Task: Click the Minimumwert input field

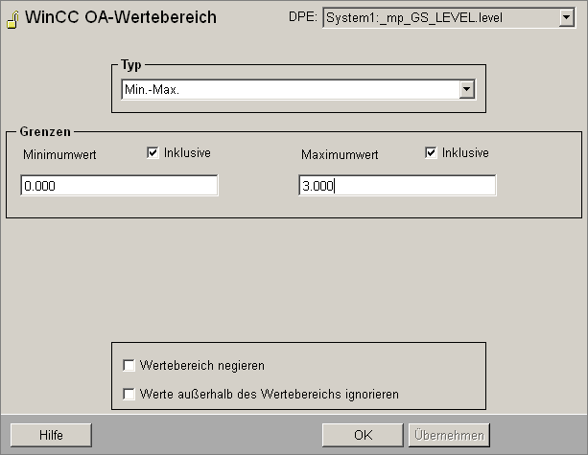Action: [x=119, y=186]
